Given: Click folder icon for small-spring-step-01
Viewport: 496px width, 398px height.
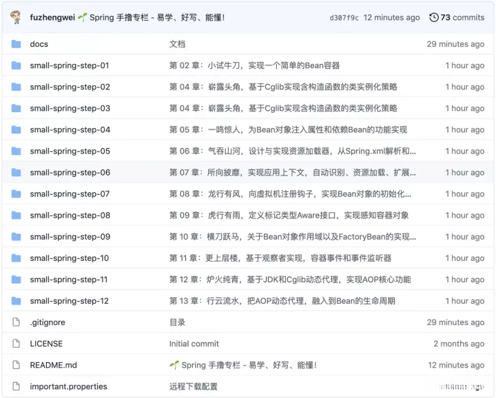Looking at the screenshot, I should [16, 65].
